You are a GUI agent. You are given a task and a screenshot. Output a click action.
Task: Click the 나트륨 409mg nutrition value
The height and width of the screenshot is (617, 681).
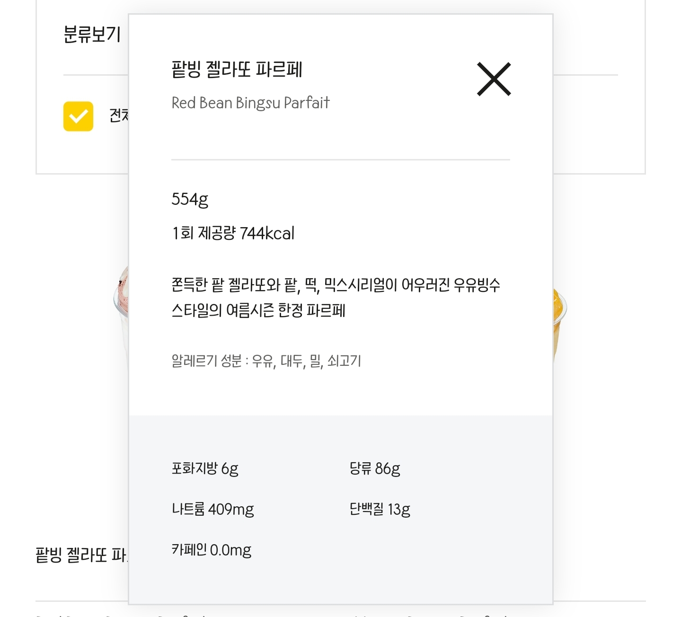[212, 509]
